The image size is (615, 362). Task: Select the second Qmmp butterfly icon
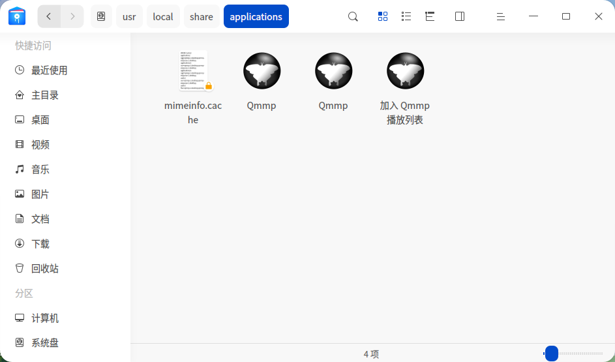click(333, 70)
